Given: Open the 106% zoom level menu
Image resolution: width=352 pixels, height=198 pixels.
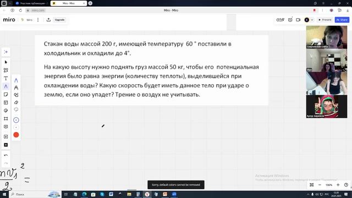Looking at the screenshot, I should click(329, 185).
